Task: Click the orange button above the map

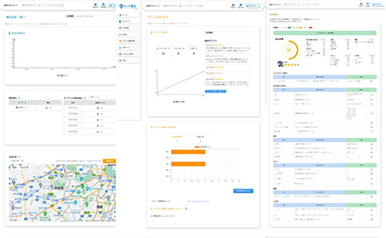Action: pos(109,161)
